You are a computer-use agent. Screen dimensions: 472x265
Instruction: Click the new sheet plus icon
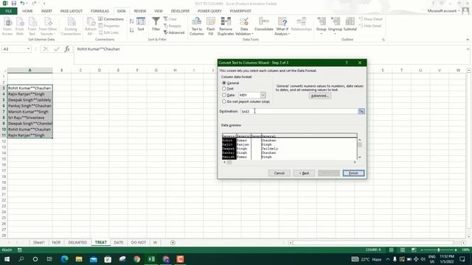click(x=173, y=242)
